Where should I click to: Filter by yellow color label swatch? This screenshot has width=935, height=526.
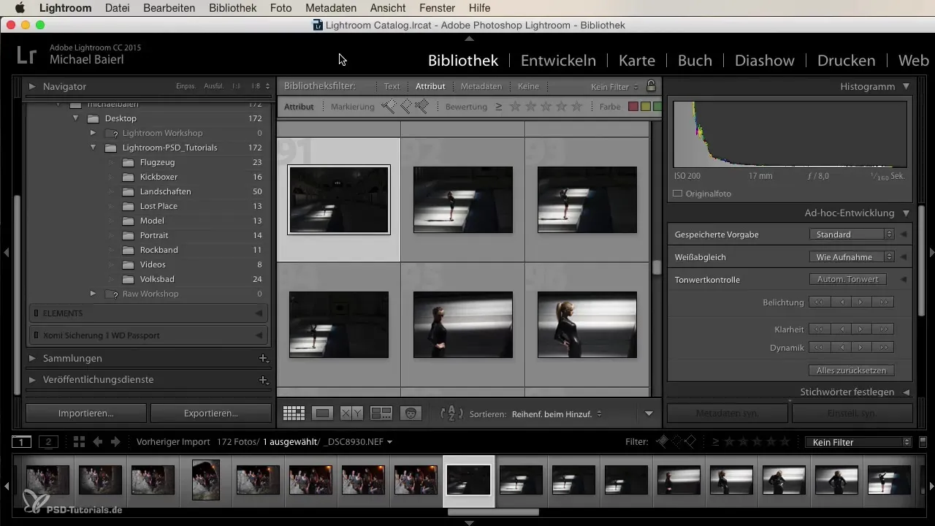click(645, 107)
